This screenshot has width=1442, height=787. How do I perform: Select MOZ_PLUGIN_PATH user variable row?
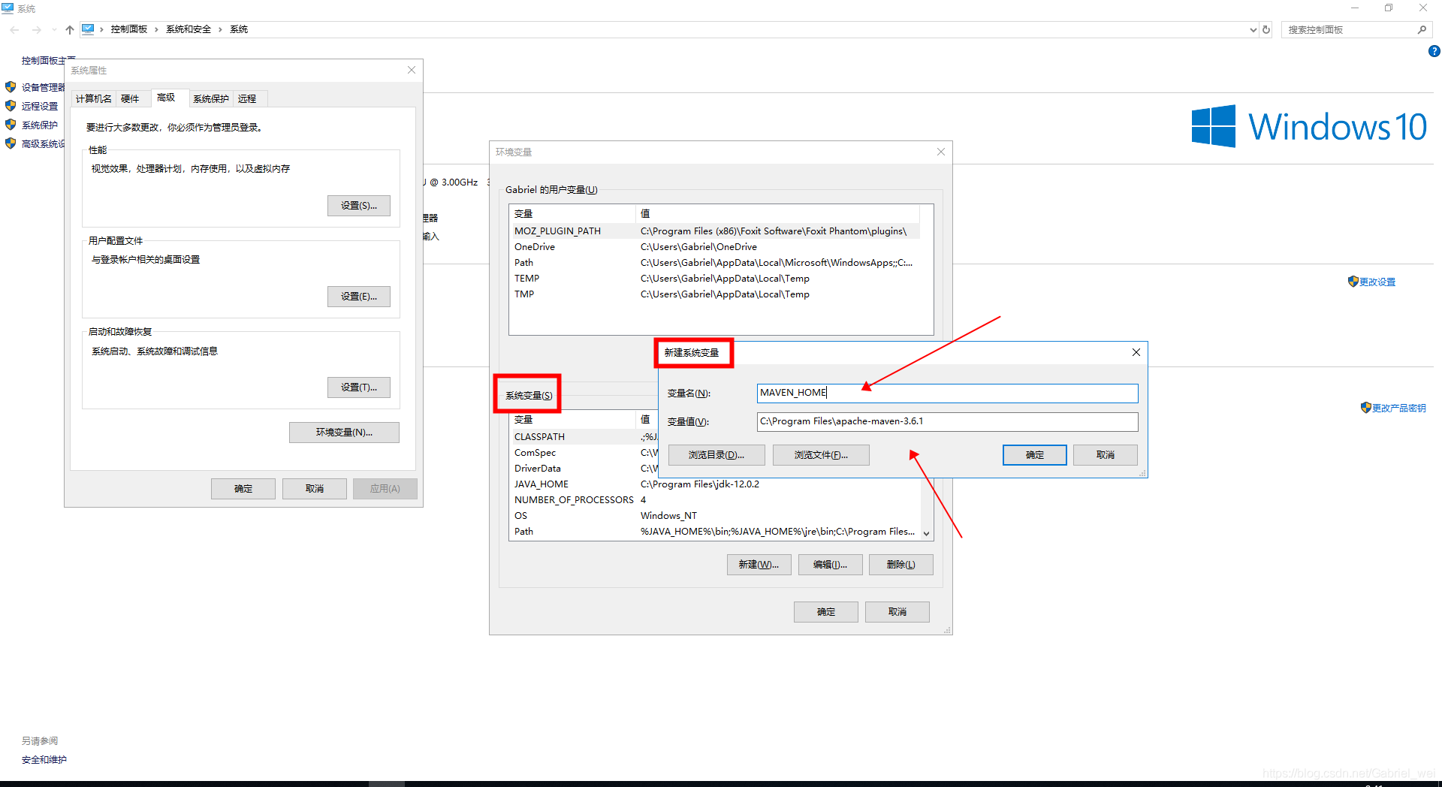(x=714, y=231)
